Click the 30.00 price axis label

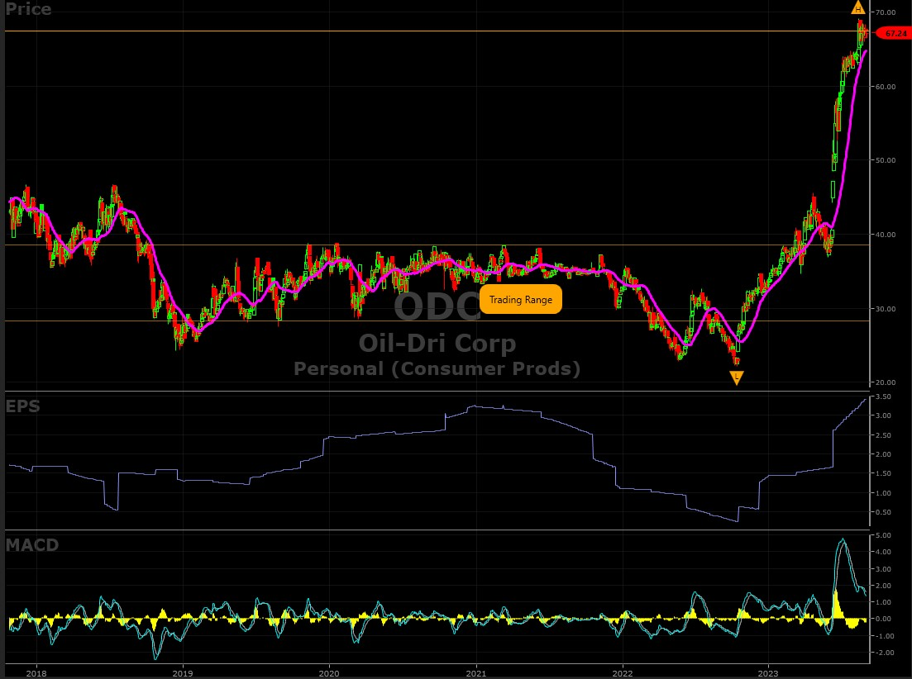pos(886,309)
